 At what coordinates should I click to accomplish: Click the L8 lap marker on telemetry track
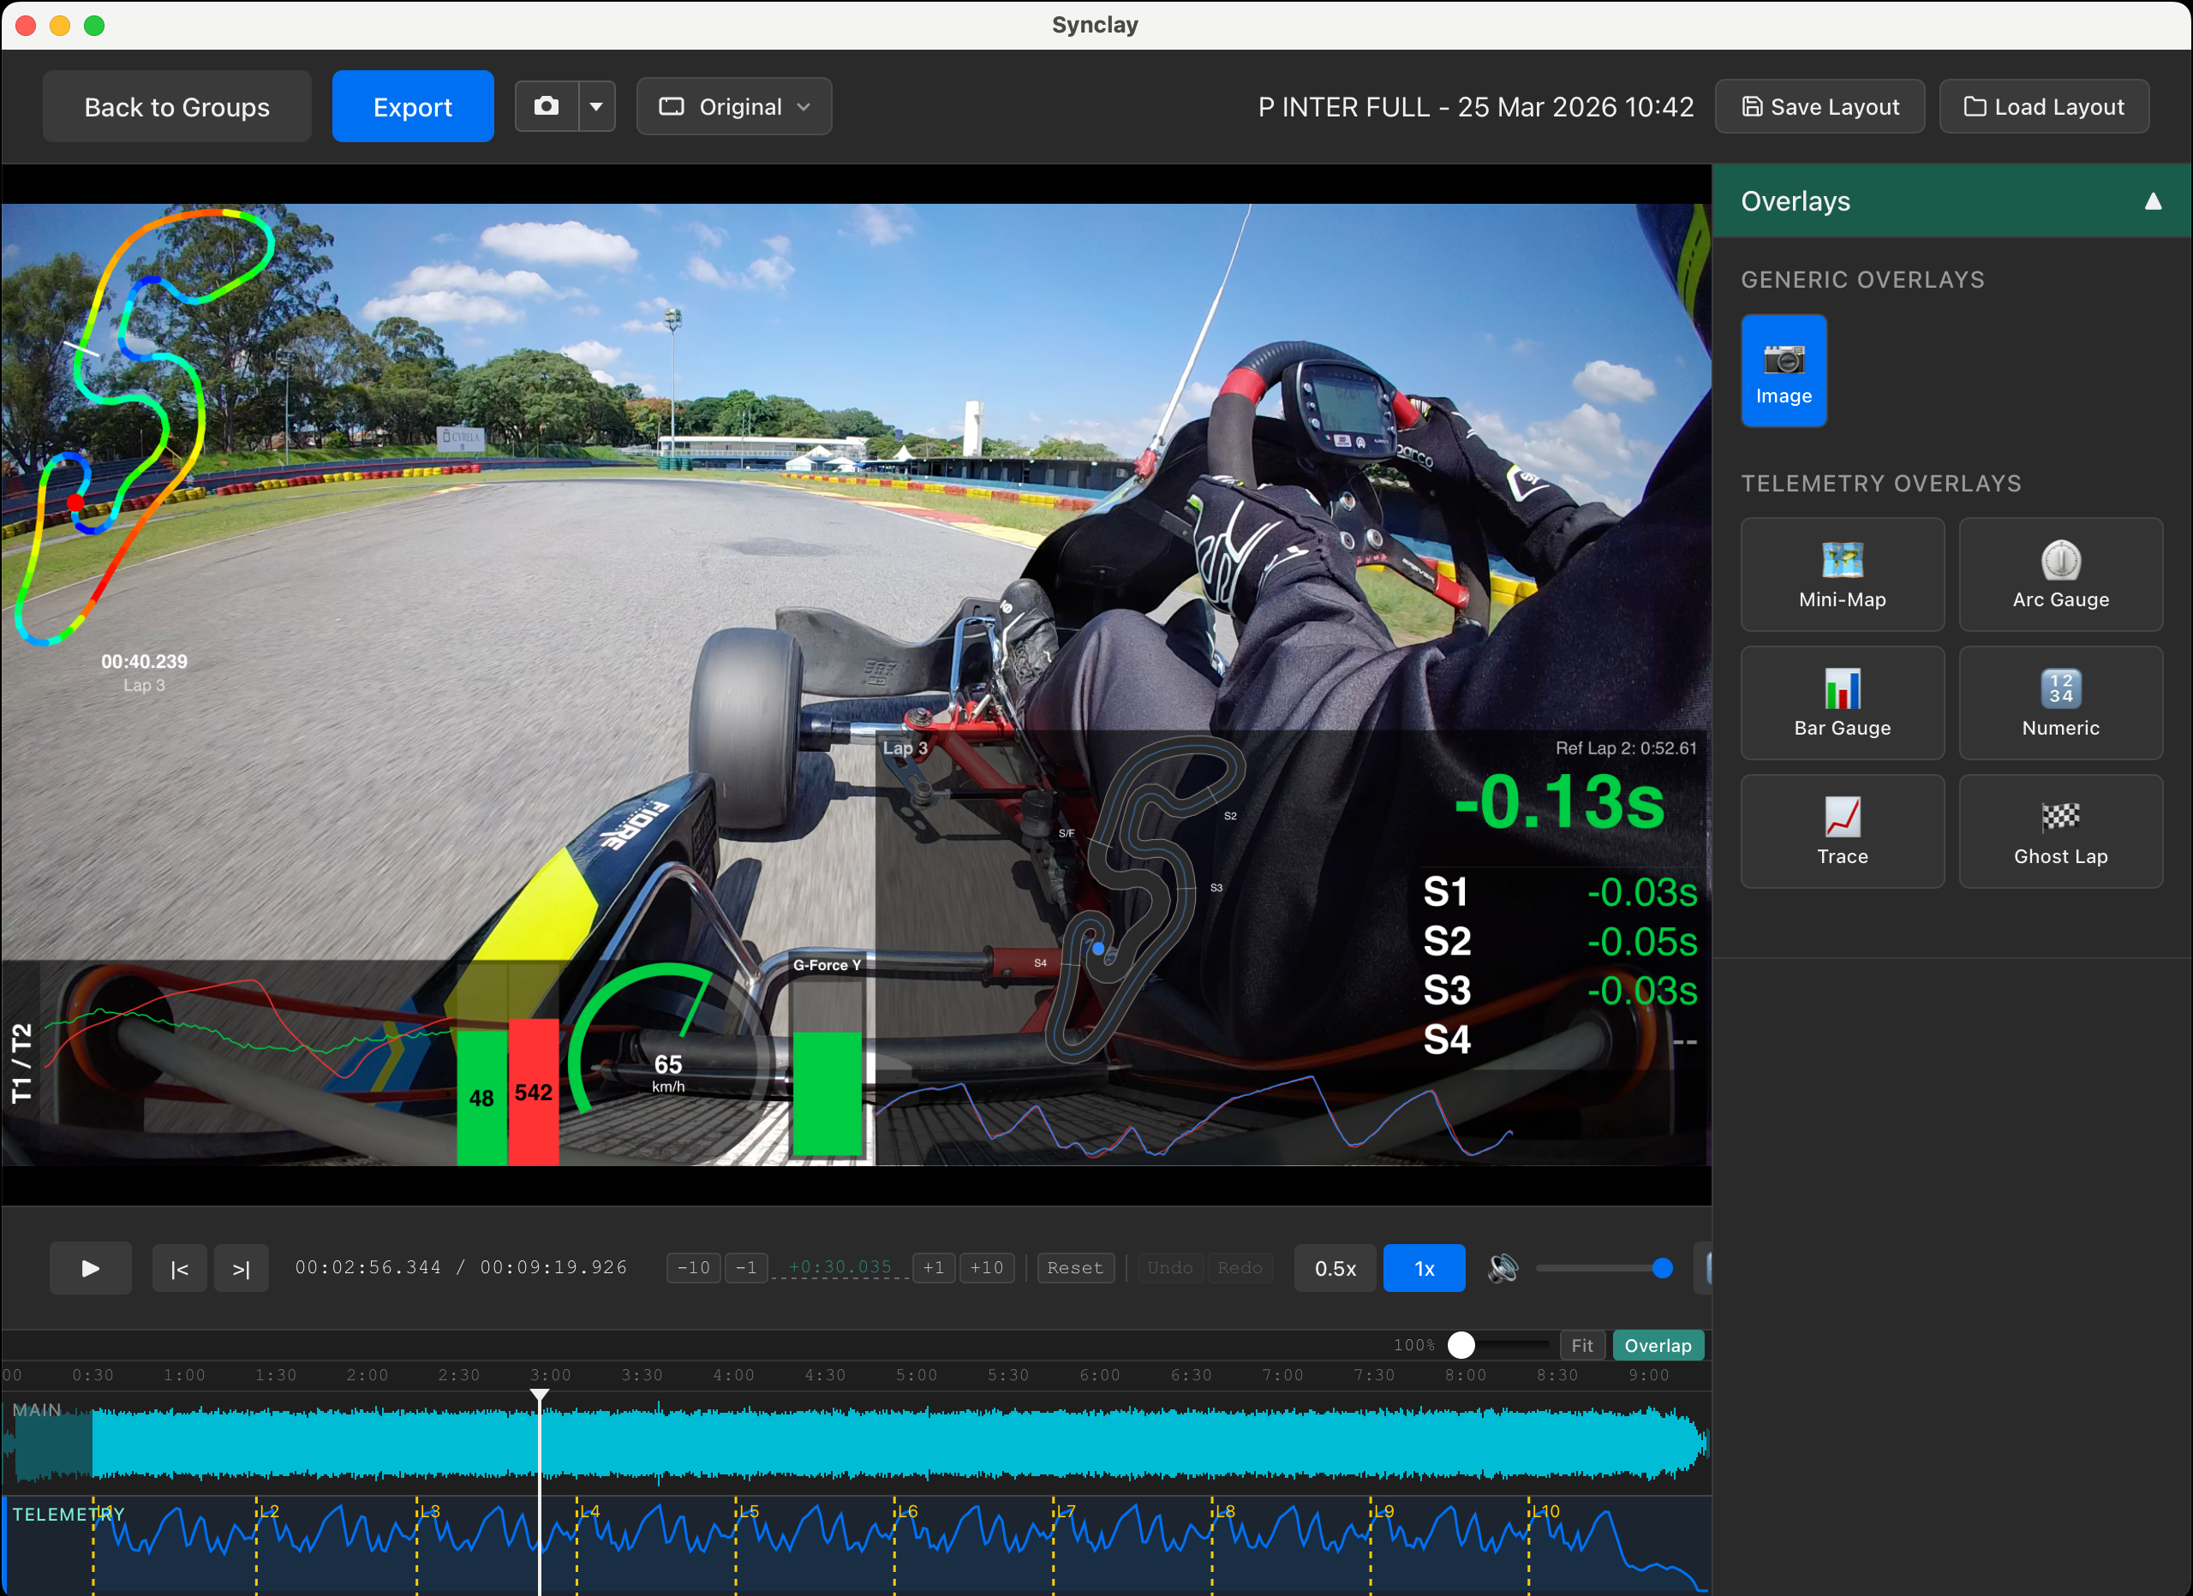click(1224, 1511)
